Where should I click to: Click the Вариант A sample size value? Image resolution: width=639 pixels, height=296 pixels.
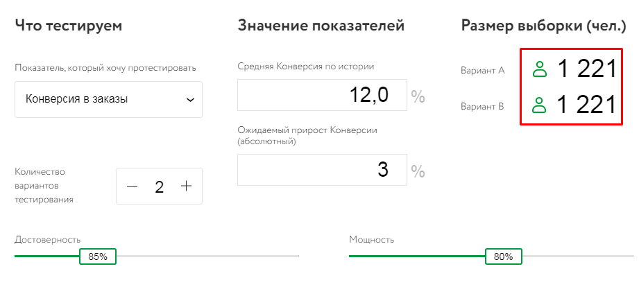586,69
